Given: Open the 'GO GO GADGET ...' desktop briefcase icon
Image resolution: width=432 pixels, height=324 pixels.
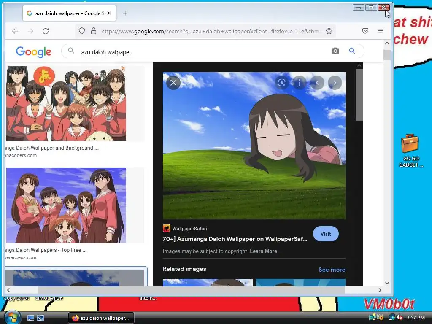Looking at the screenshot, I should [x=410, y=151].
